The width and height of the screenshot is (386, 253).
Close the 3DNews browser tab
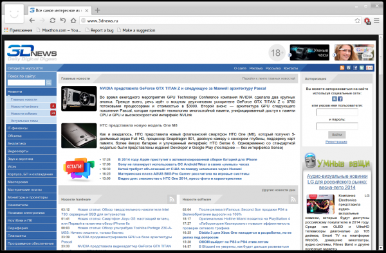click(x=87, y=10)
